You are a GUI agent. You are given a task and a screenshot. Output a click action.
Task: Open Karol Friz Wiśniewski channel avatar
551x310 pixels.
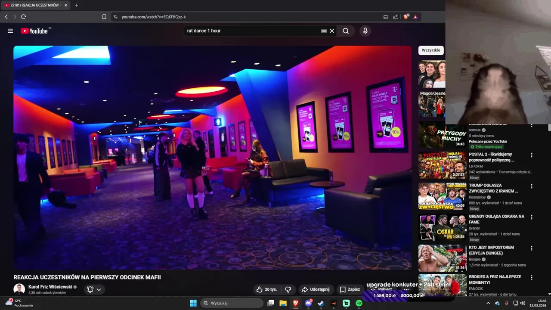[19, 289]
